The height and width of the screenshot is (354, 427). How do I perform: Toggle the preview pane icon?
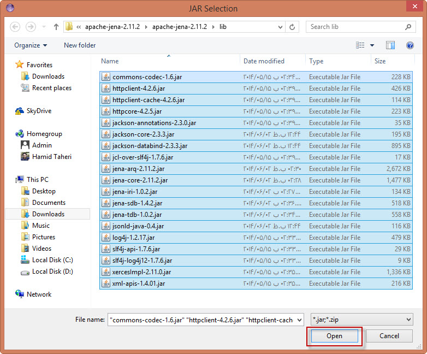point(390,45)
